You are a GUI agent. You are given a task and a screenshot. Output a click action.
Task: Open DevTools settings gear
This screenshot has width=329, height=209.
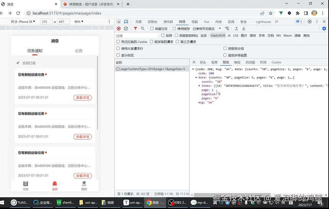tap(309, 22)
